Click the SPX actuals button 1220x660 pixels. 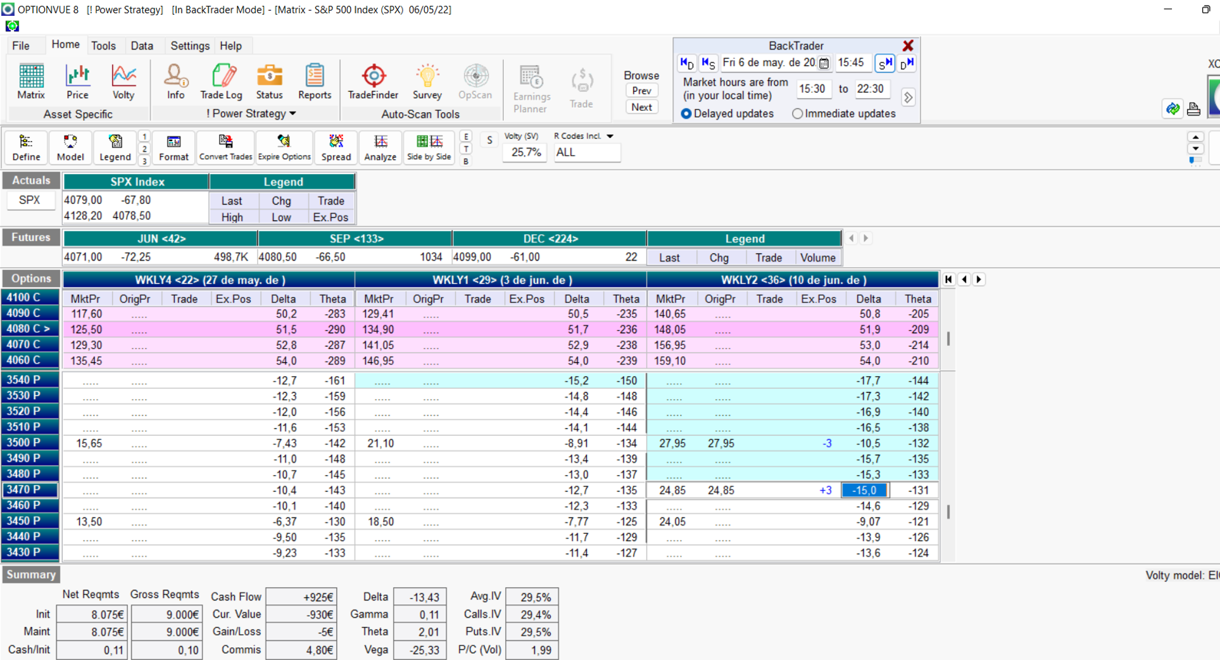tap(30, 200)
